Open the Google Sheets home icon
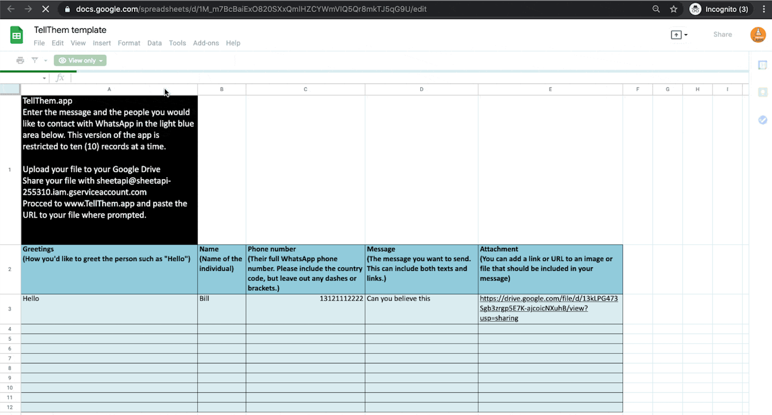Screen dimensions: 772x415 point(16,35)
